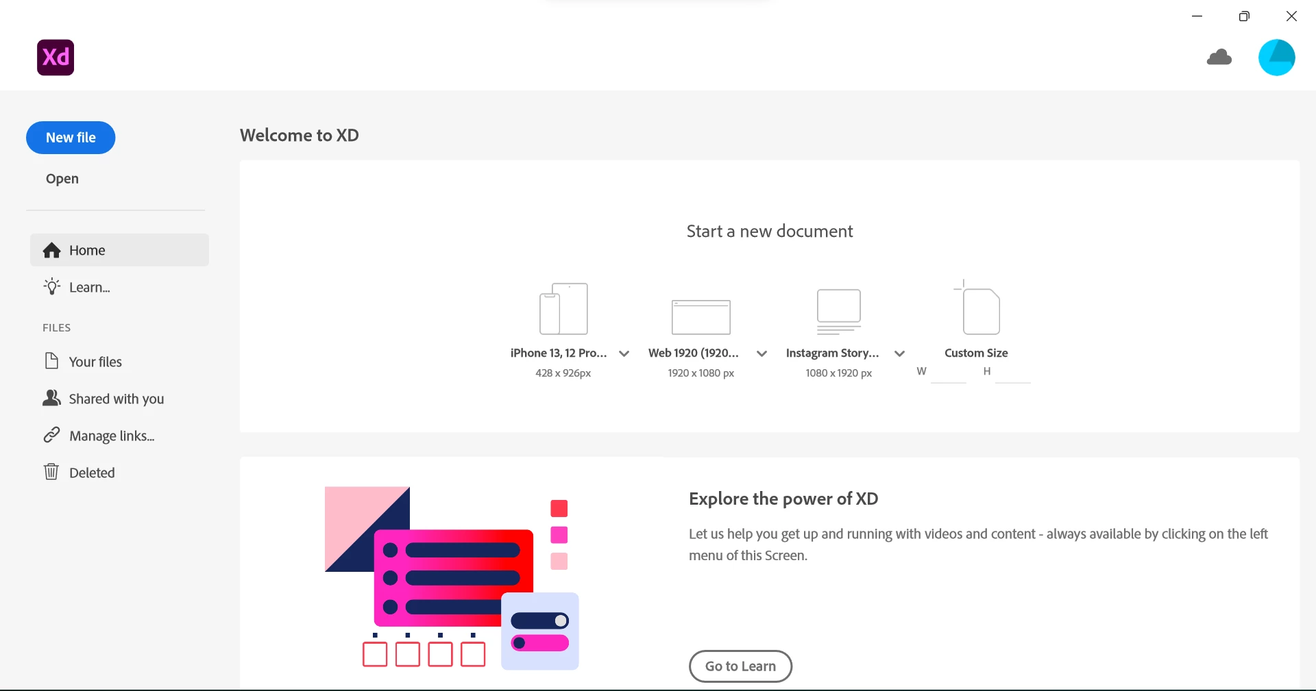Click the Start a new document heading
1316x691 pixels.
click(770, 231)
